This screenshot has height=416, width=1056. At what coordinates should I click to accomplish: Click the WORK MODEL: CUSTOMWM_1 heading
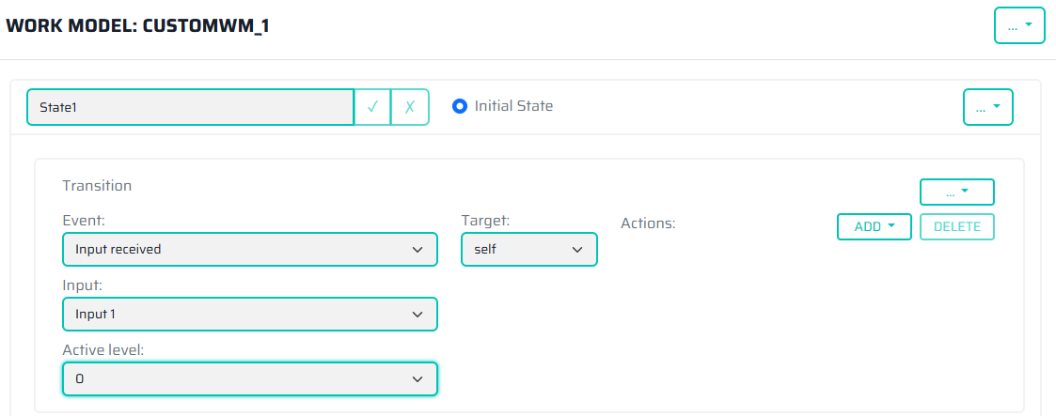[138, 25]
